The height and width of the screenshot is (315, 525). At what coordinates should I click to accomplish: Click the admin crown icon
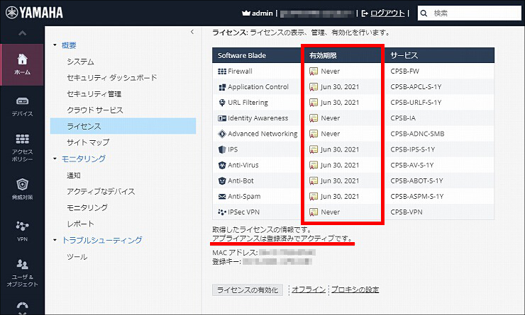coord(246,13)
